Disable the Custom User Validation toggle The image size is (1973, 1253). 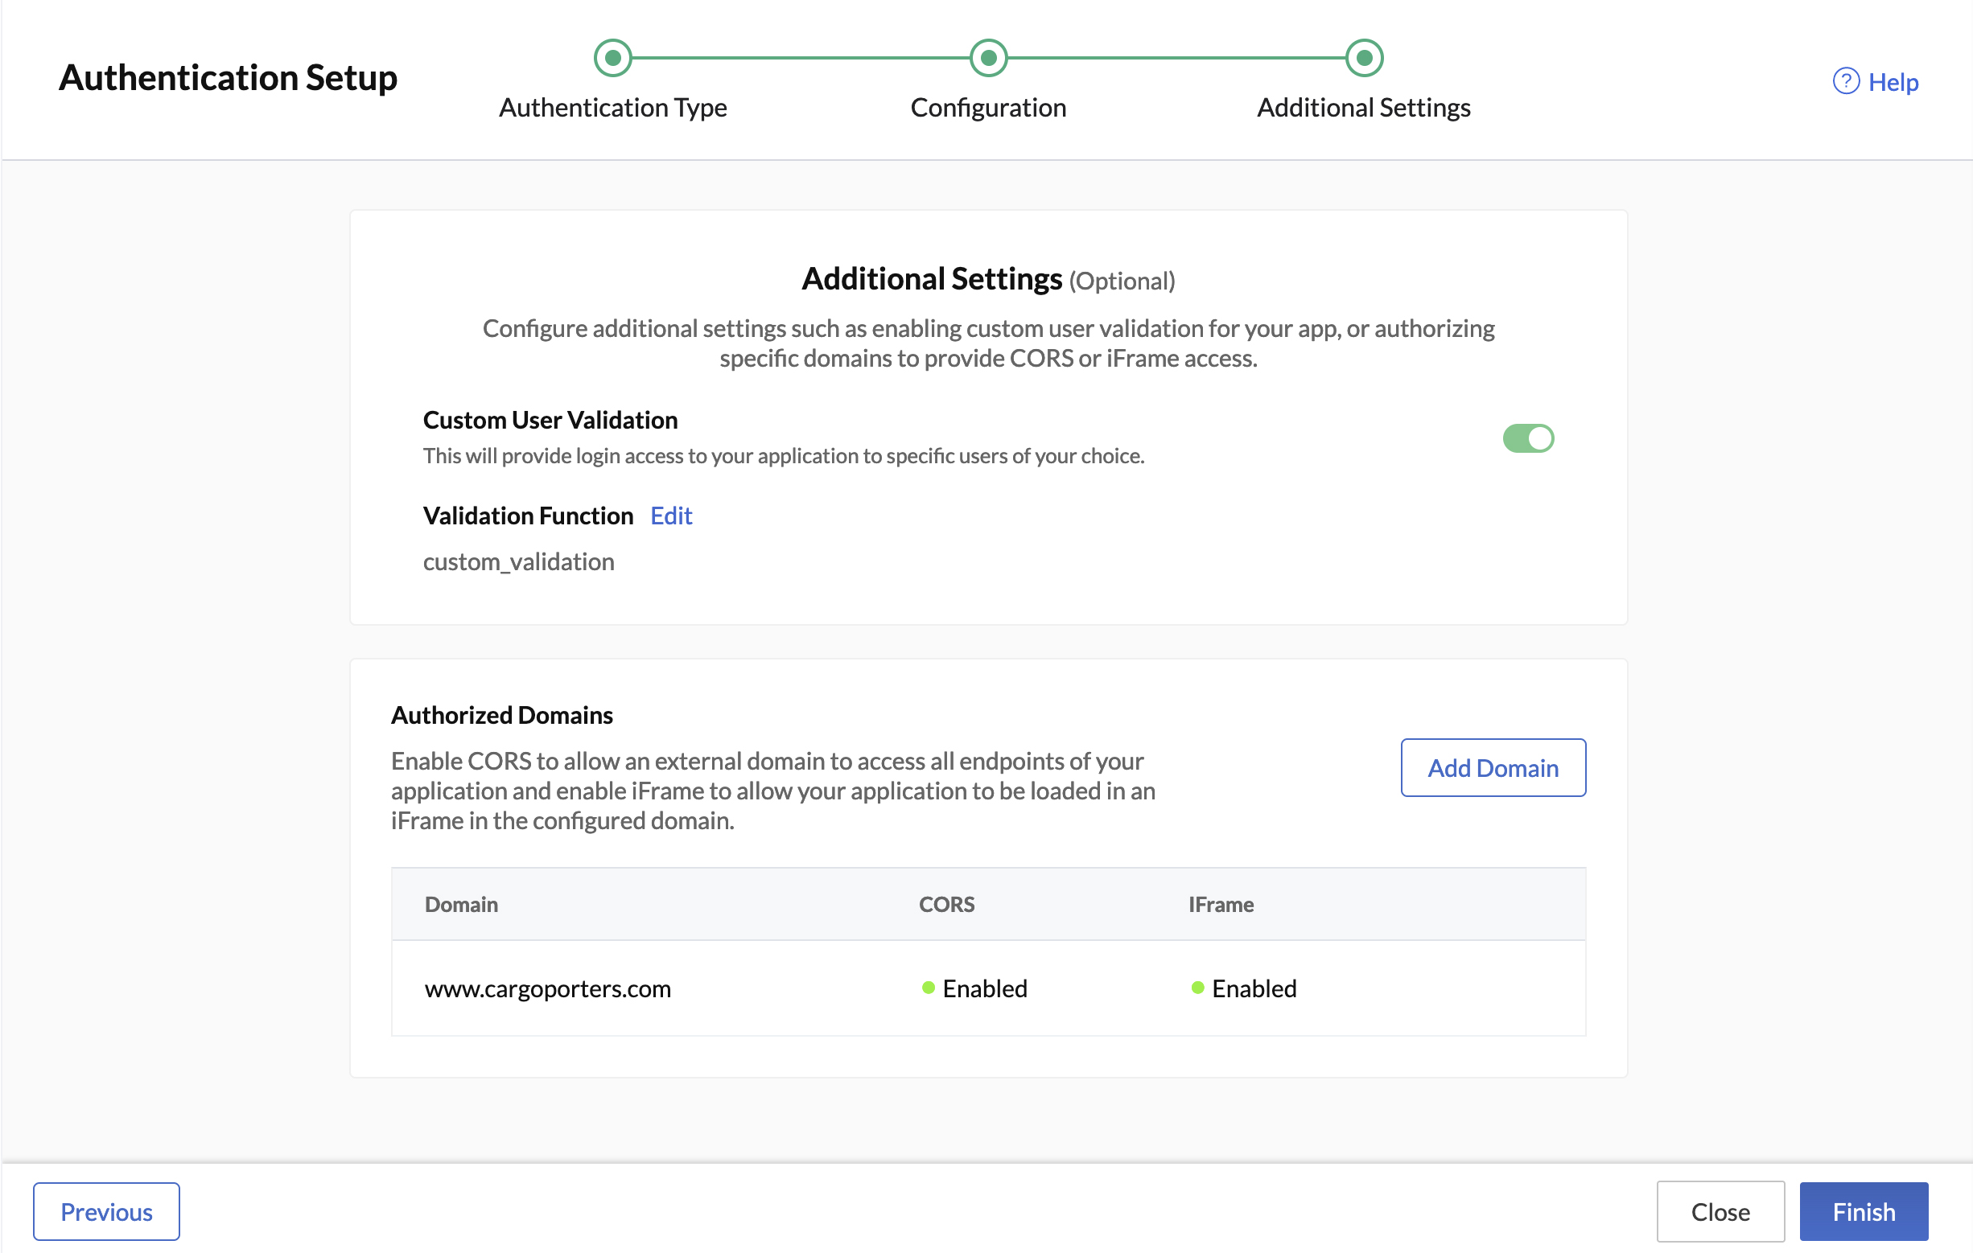(1527, 438)
